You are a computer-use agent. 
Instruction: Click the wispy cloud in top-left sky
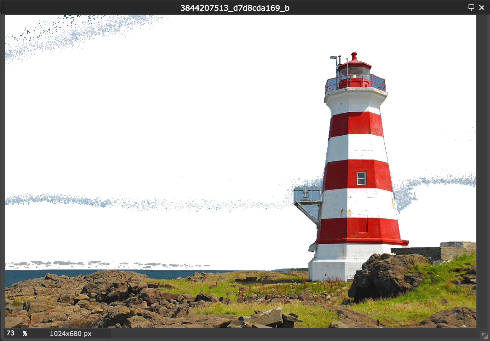(x=63, y=35)
